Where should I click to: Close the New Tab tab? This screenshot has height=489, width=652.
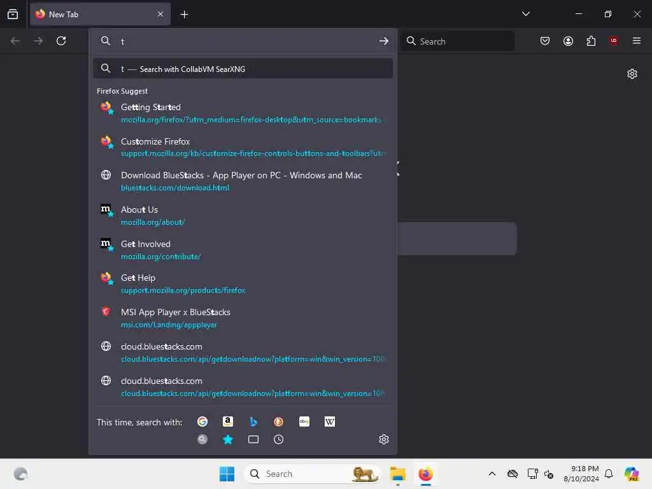160,14
